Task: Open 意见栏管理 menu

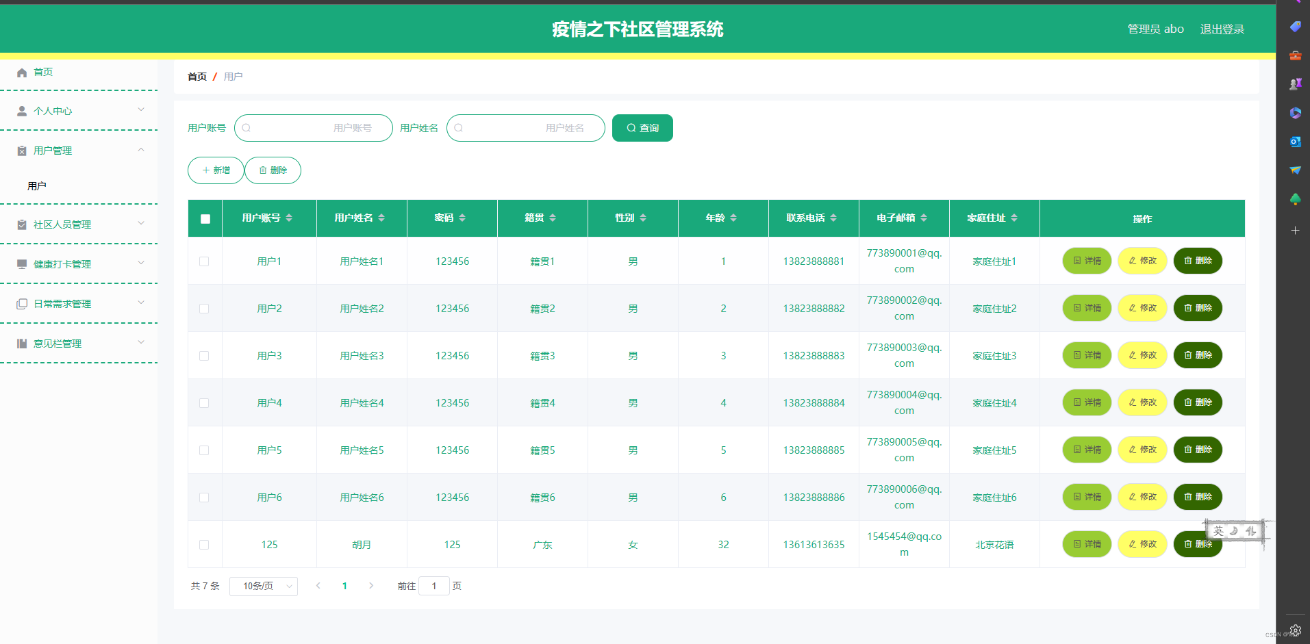Action: 79,344
